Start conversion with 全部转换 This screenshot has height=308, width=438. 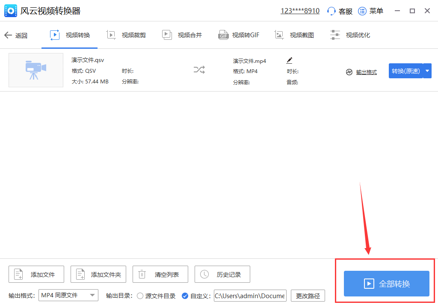tap(387, 284)
